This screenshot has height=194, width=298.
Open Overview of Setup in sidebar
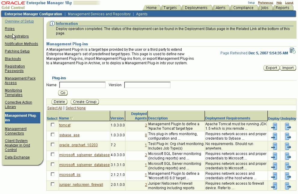pos(19,21)
